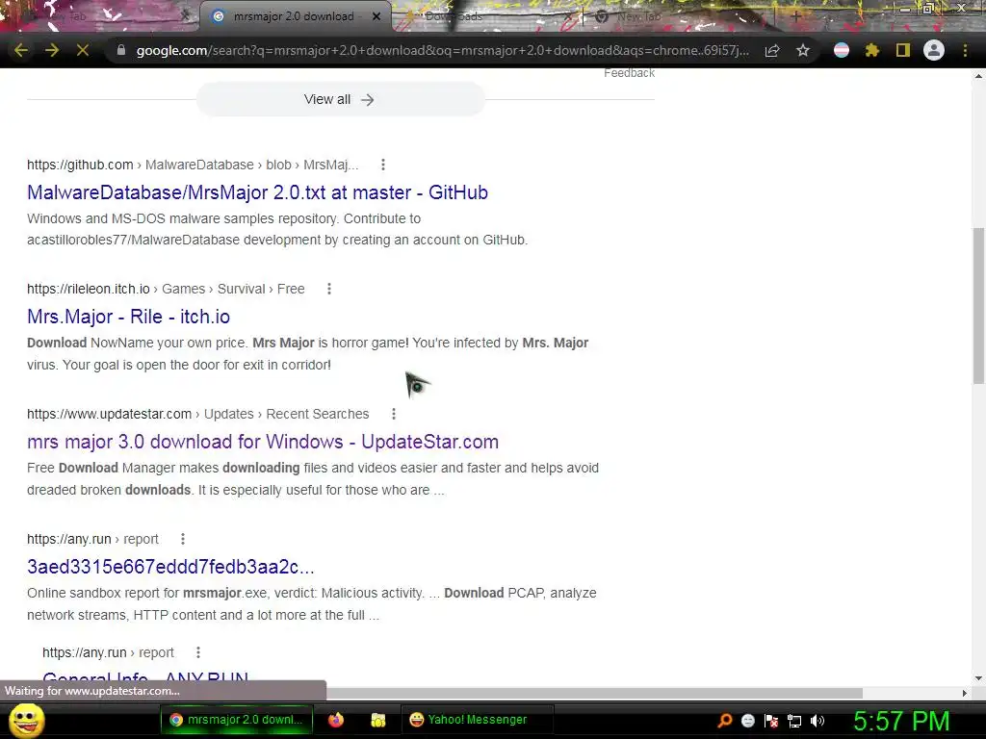The width and height of the screenshot is (986, 739).
Task: Close the mrsmajor 2.0 download tab
Action: tap(376, 16)
